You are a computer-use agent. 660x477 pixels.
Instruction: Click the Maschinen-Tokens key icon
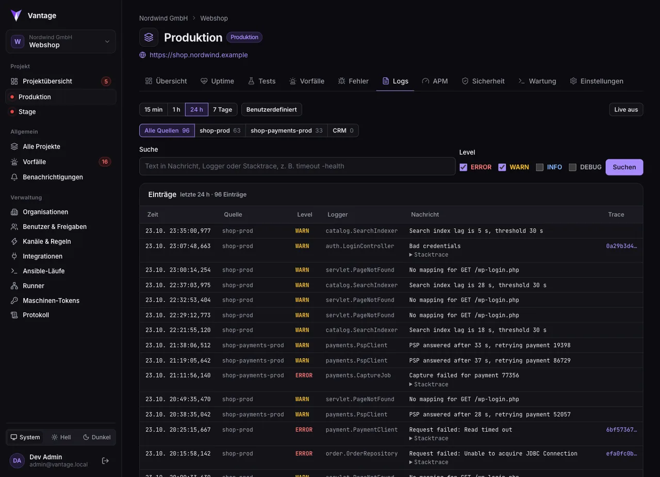point(14,301)
